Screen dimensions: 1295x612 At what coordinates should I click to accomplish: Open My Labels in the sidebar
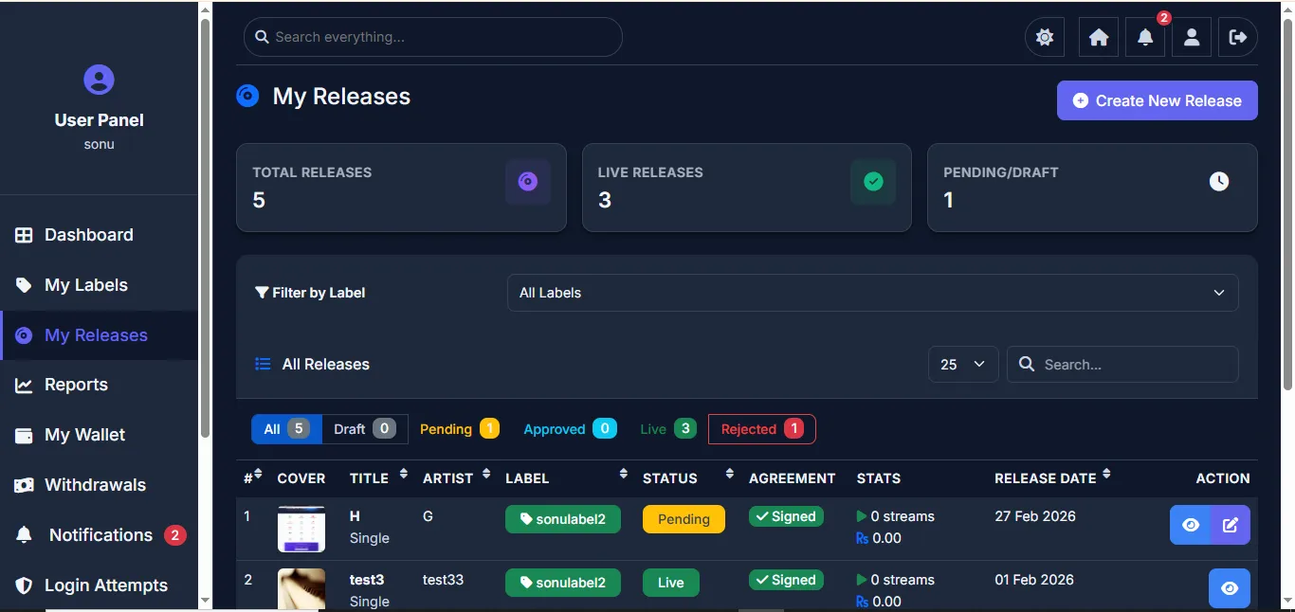pos(99,285)
